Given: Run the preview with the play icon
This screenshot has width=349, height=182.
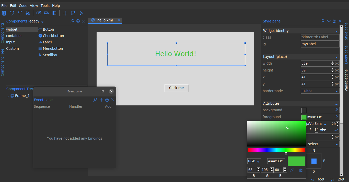Looking at the screenshot, I should (81, 13).
